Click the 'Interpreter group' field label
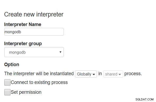The height and width of the screenshot is (102, 156). click(x=23, y=44)
